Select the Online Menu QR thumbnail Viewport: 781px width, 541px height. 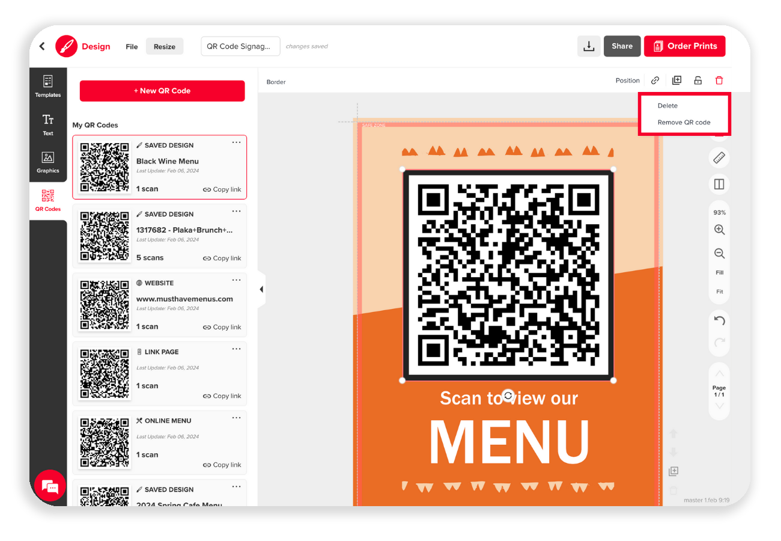(x=105, y=442)
